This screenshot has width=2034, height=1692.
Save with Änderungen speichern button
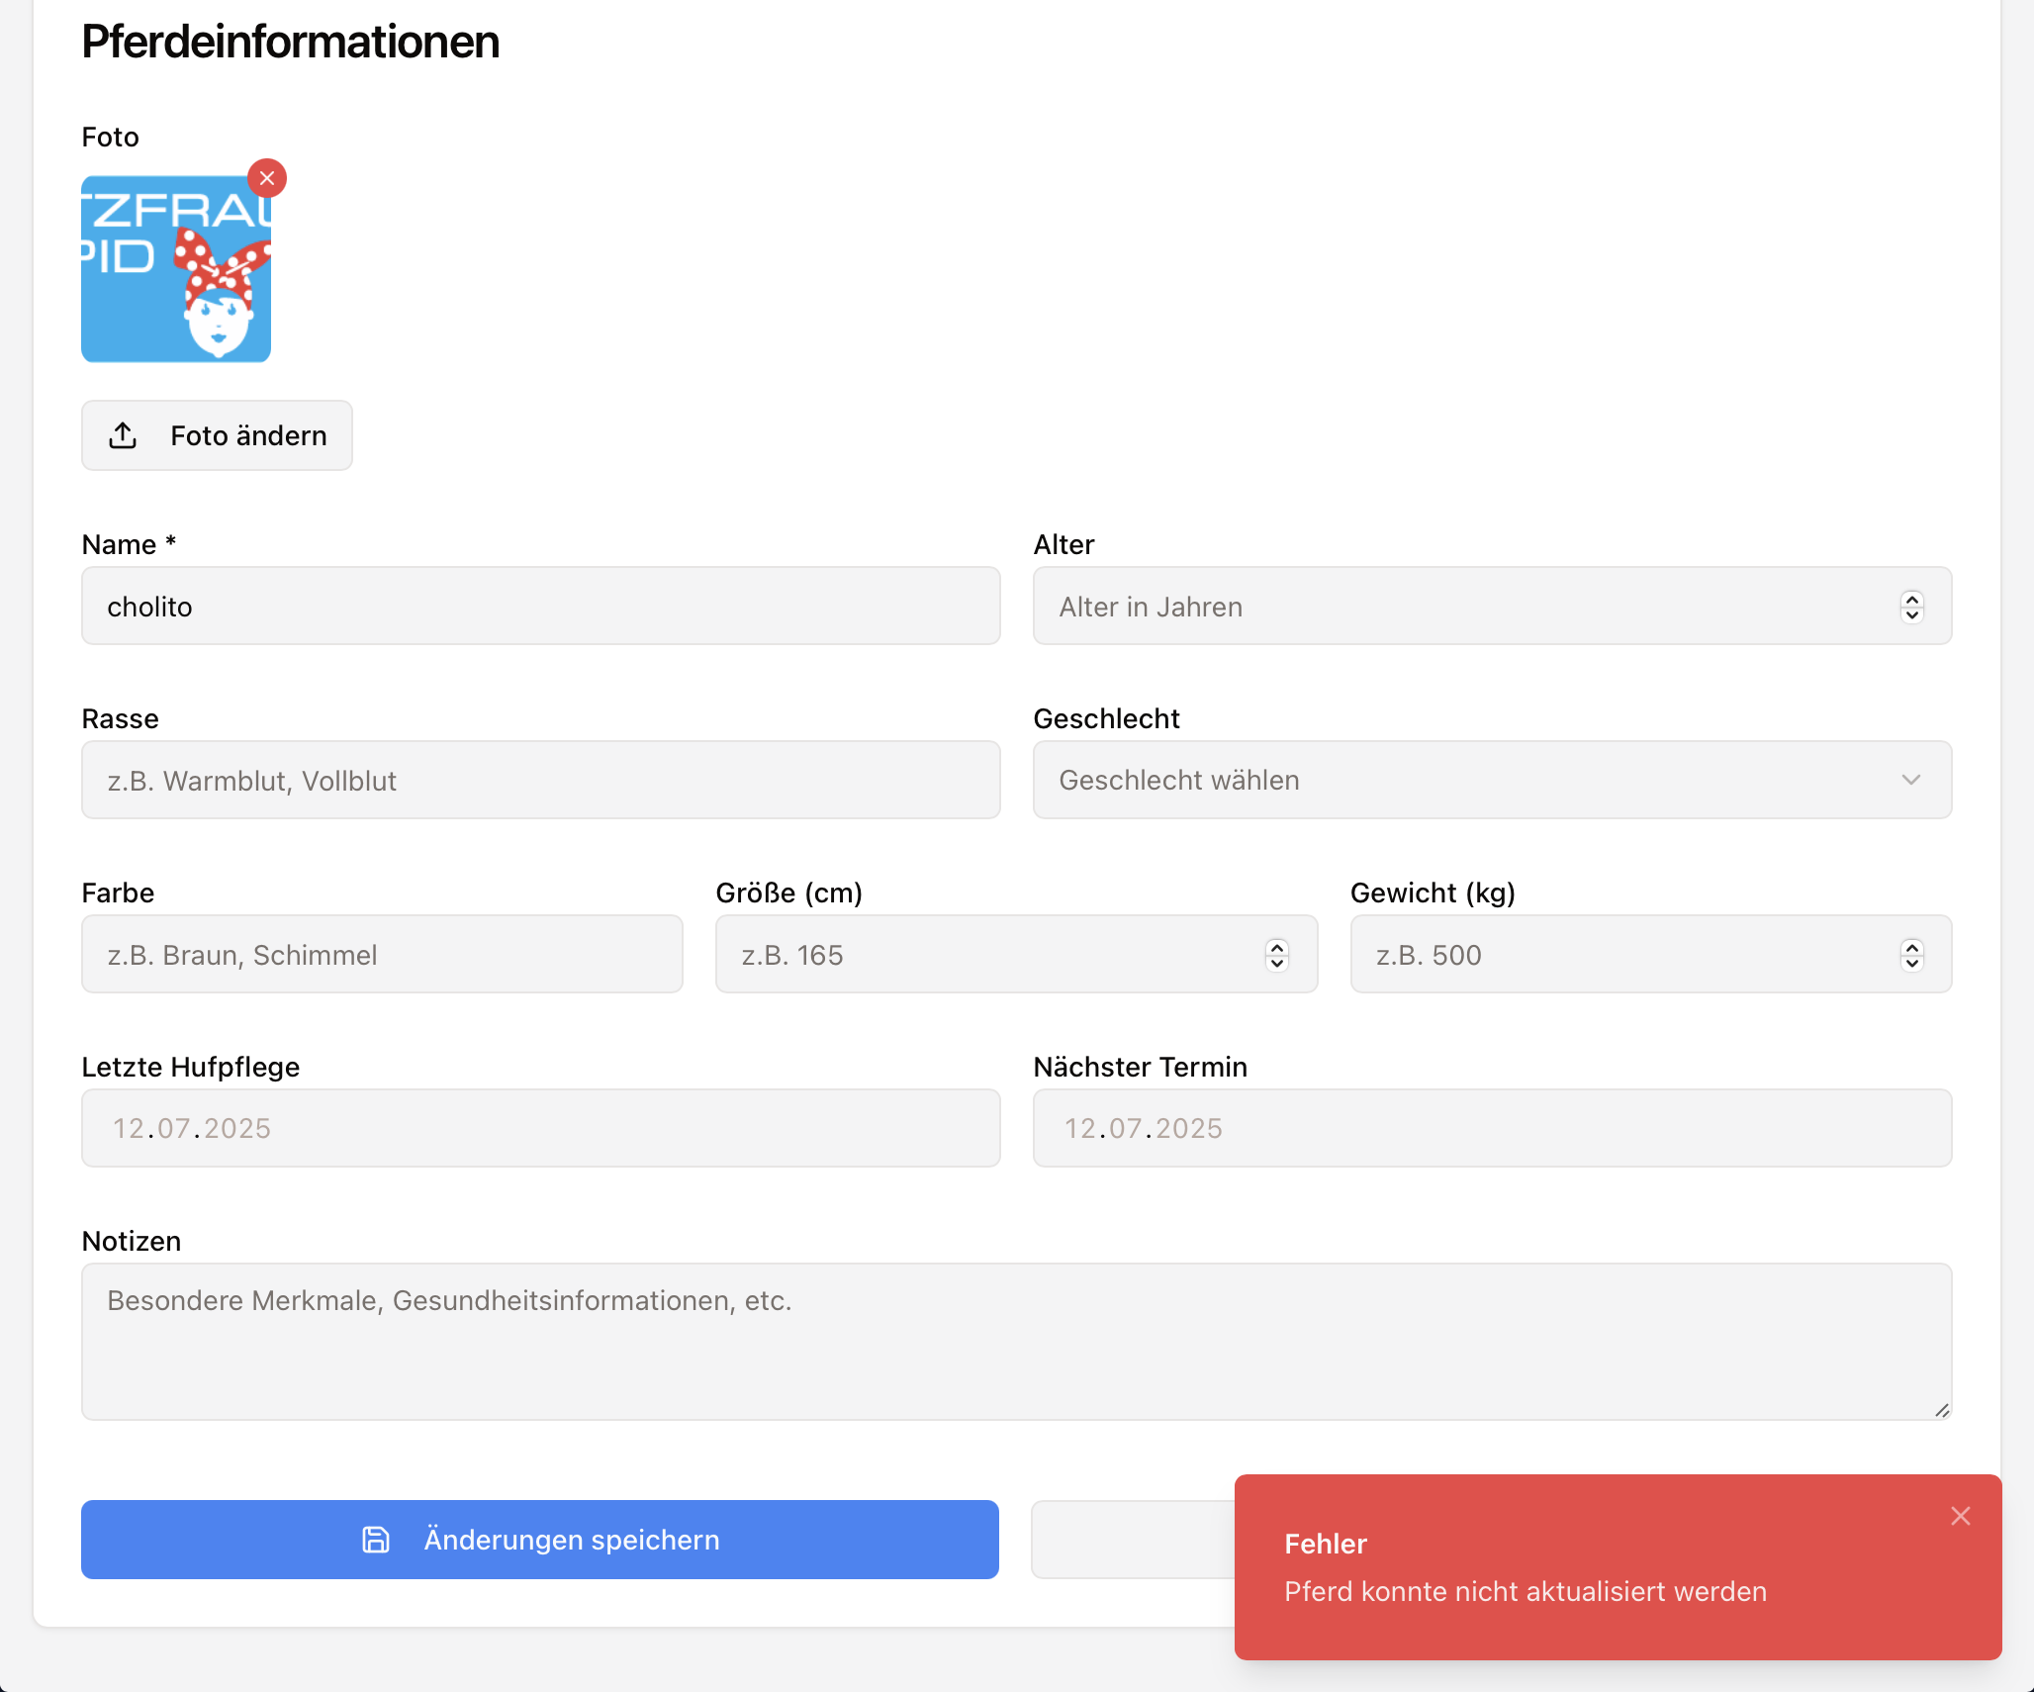tap(540, 1540)
